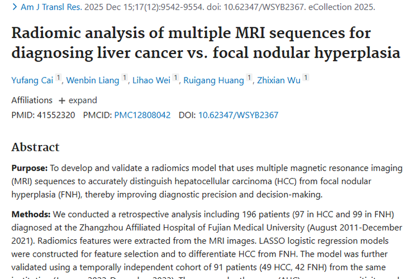Open the PMC12808042 full-text link
Viewport: 419px width, 279px height.
click(142, 115)
